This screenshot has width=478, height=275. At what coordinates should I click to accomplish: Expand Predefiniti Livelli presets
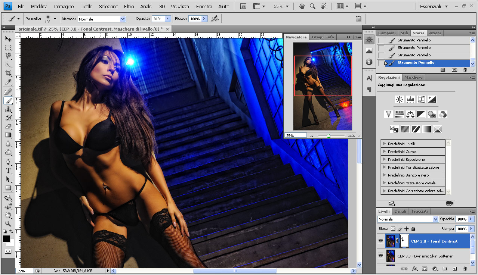384,144
